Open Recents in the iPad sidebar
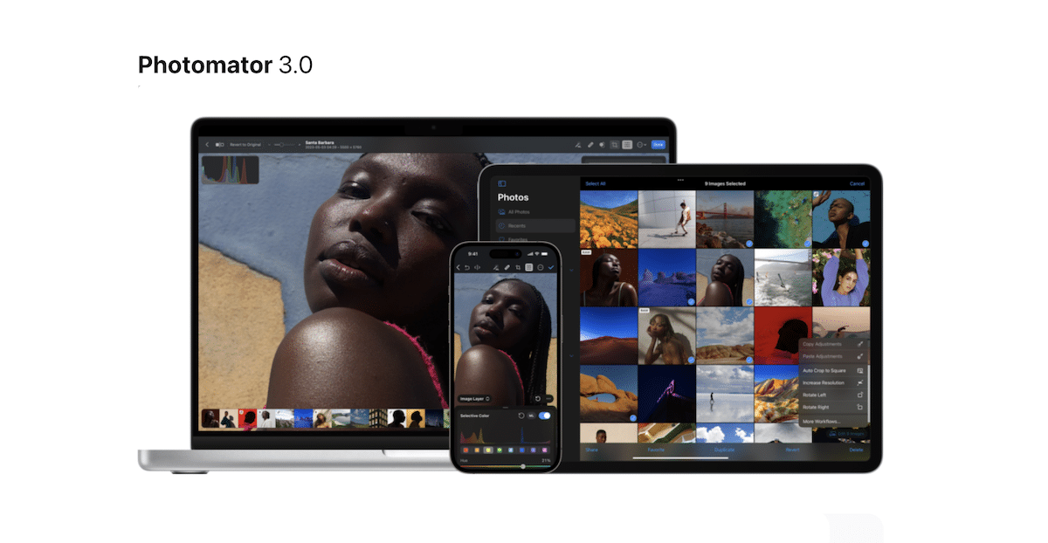The height and width of the screenshot is (543, 1048). coord(535,226)
